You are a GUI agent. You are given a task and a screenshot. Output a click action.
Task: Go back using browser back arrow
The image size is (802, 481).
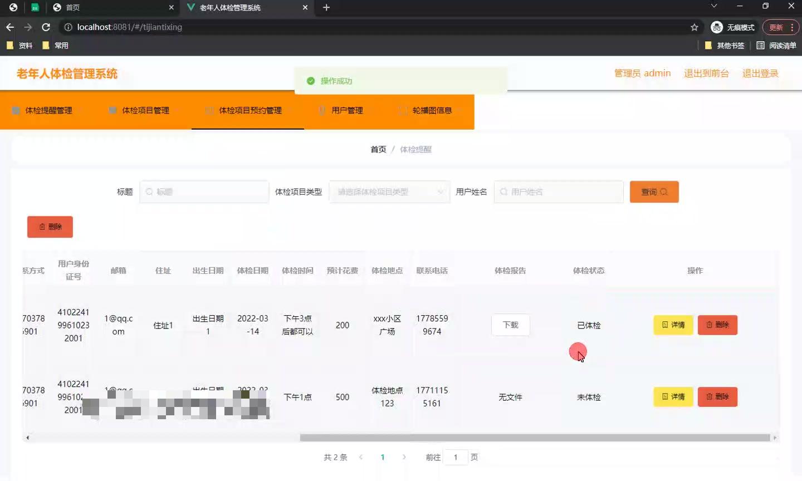coord(10,27)
